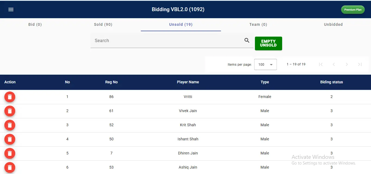
Task: Delete Ishant Shah row trash icon
Action: pyautogui.click(x=10, y=139)
